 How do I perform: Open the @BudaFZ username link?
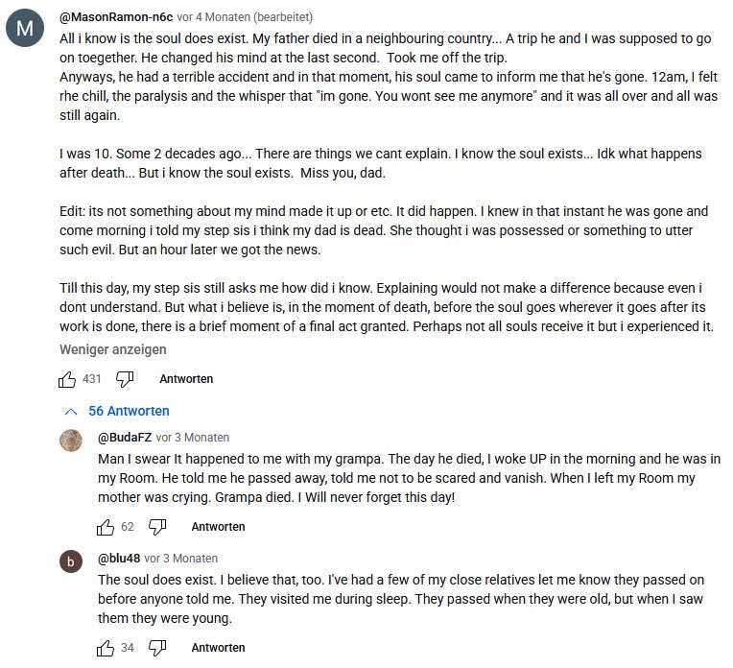click(125, 438)
